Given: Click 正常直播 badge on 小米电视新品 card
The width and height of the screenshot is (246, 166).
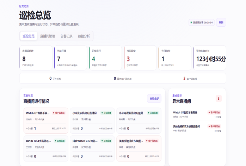Looking at the screenshot, I should click(x=153, y=113).
